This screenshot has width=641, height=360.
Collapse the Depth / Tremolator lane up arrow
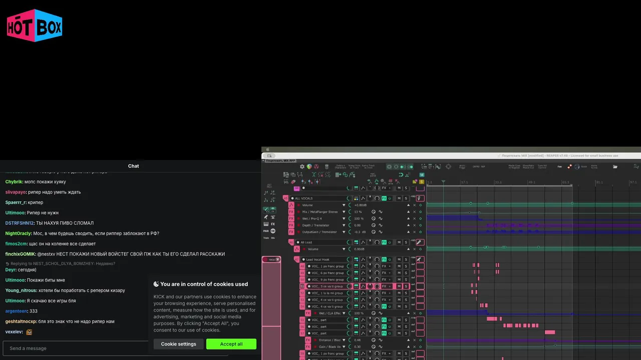pyautogui.click(x=408, y=225)
